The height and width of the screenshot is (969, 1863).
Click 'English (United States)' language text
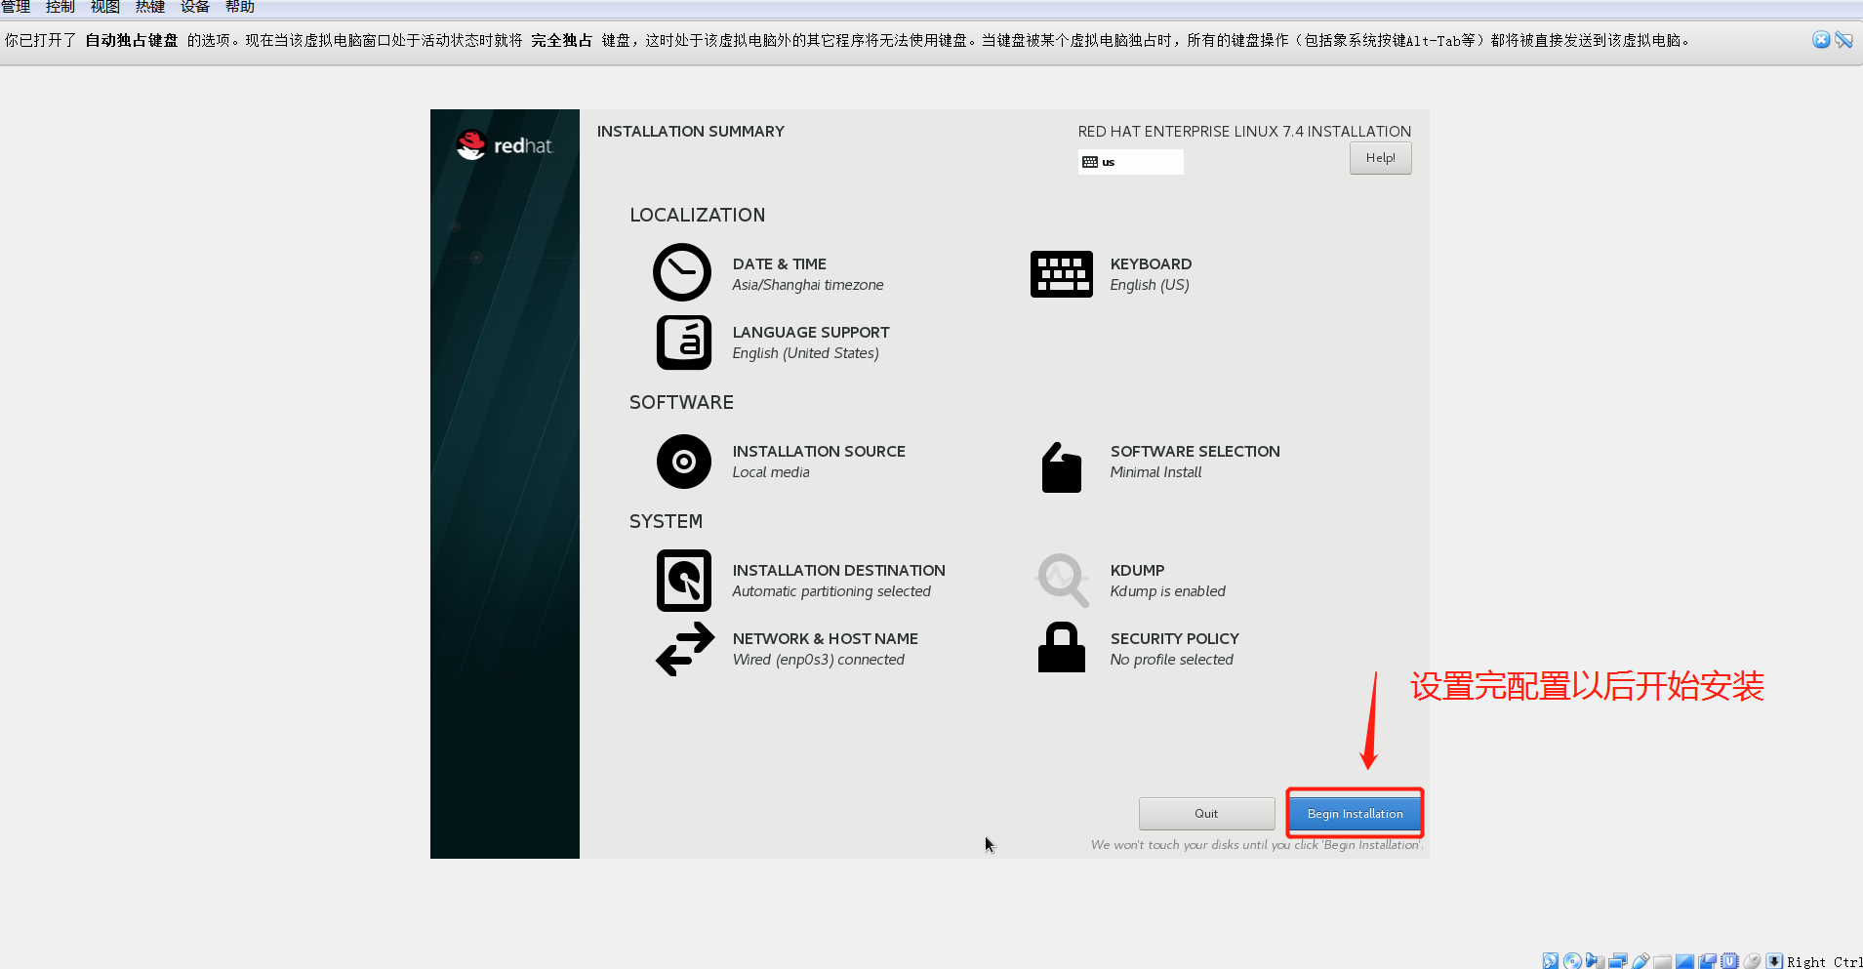pos(806,353)
